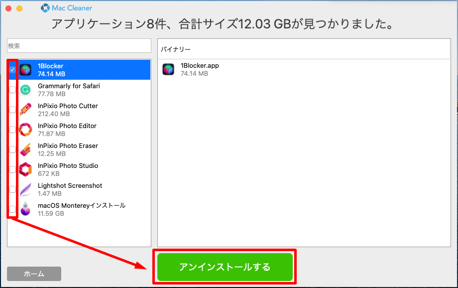The width and height of the screenshot is (458, 288).
Task: Select InPixio Photo Editor in the list
Action: click(x=67, y=126)
